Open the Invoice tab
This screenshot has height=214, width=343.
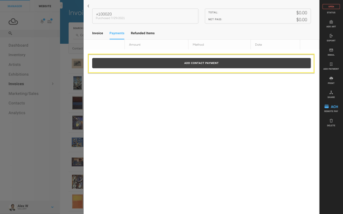(97, 33)
